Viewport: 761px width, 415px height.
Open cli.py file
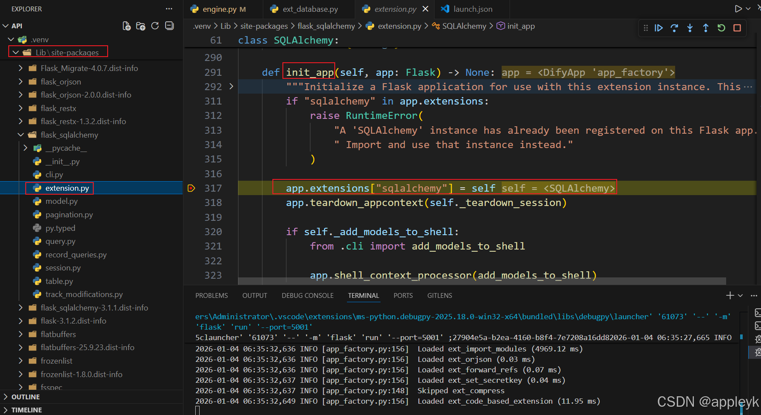[x=54, y=175]
